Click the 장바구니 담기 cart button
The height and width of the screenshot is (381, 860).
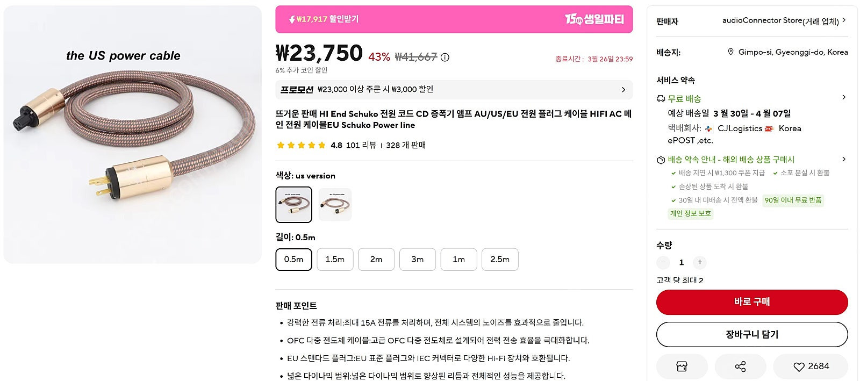click(752, 334)
